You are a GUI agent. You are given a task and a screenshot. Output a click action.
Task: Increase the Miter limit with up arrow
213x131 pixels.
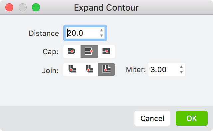pos(181,67)
